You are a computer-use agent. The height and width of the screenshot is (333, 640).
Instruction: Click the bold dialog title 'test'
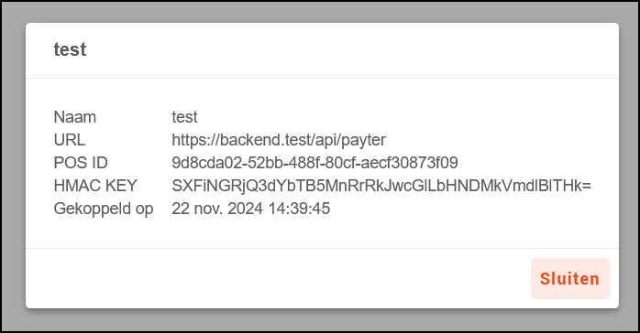pyautogui.click(x=70, y=49)
